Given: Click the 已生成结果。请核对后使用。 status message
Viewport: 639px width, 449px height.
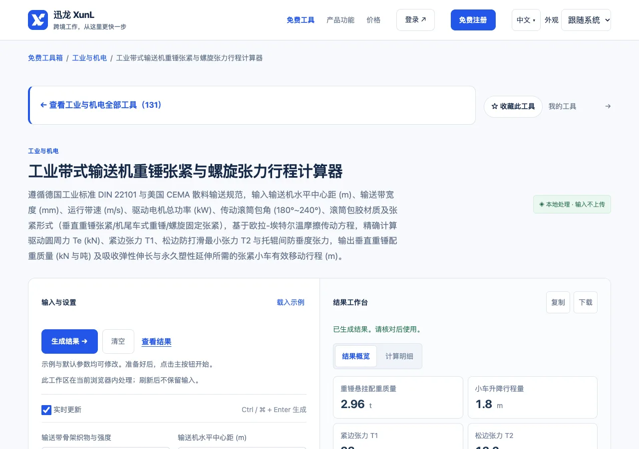Looking at the screenshot, I should [378, 329].
